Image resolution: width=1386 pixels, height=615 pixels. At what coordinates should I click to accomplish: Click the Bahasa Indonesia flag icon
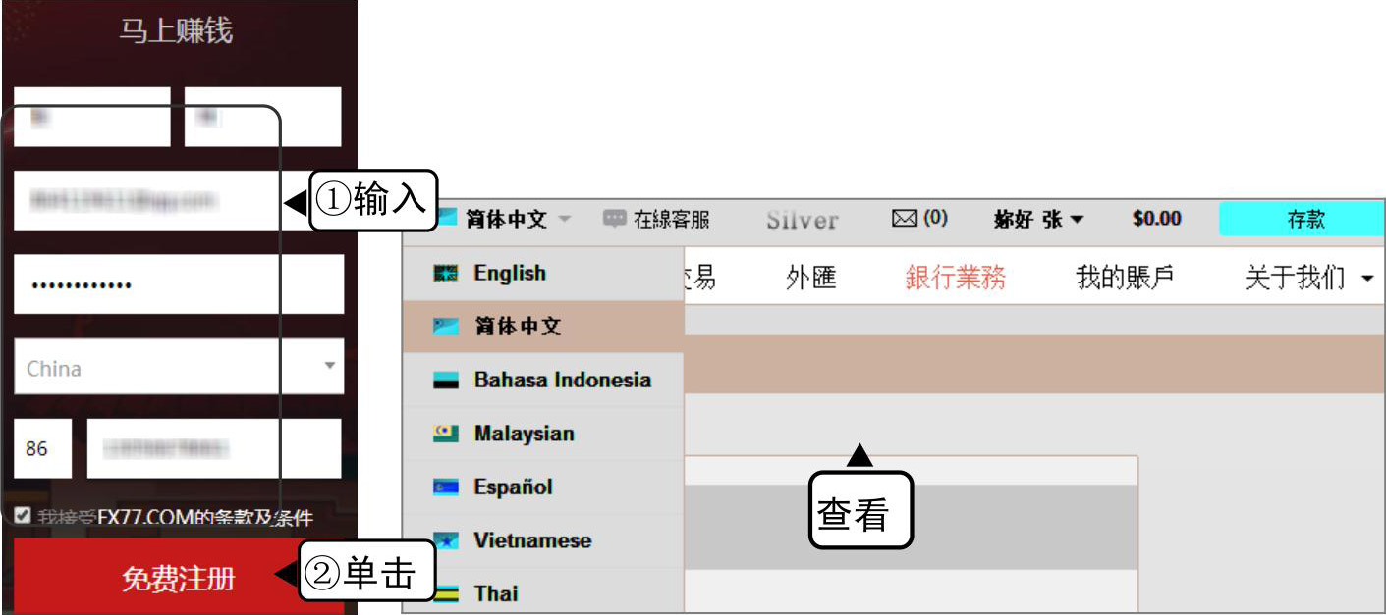point(446,381)
